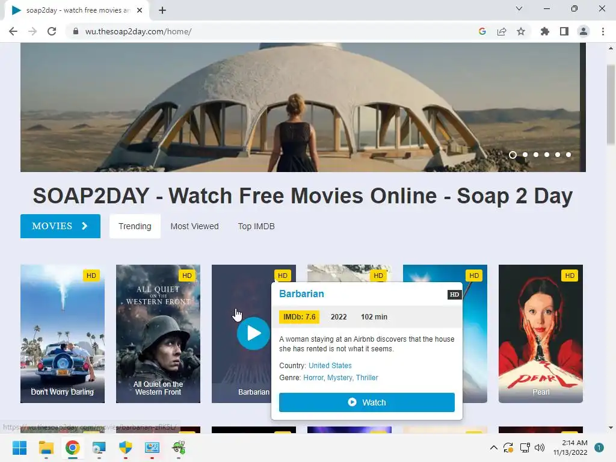The width and height of the screenshot is (616, 462).
Task: Open the Horror genre link
Action: tap(313, 378)
